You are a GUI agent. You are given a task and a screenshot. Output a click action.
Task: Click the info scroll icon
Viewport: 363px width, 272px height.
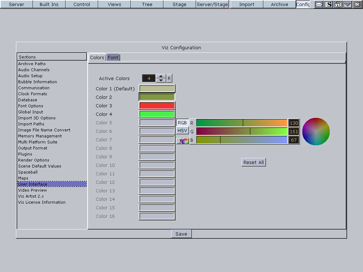(x=338, y=5)
